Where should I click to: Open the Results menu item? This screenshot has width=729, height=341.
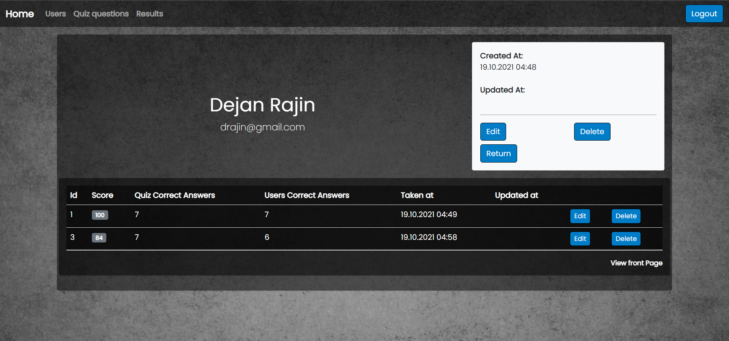(150, 14)
